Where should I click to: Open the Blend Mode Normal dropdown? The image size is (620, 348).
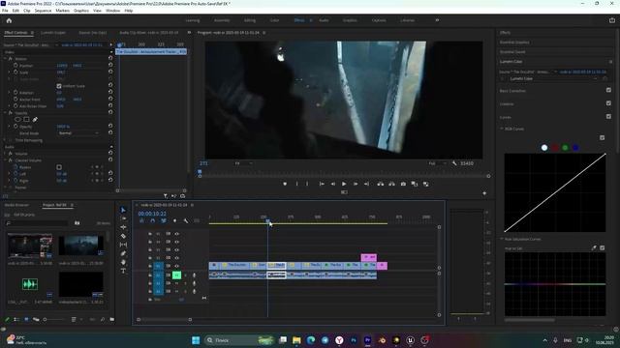pyautogui.click(x=78, y=133)
